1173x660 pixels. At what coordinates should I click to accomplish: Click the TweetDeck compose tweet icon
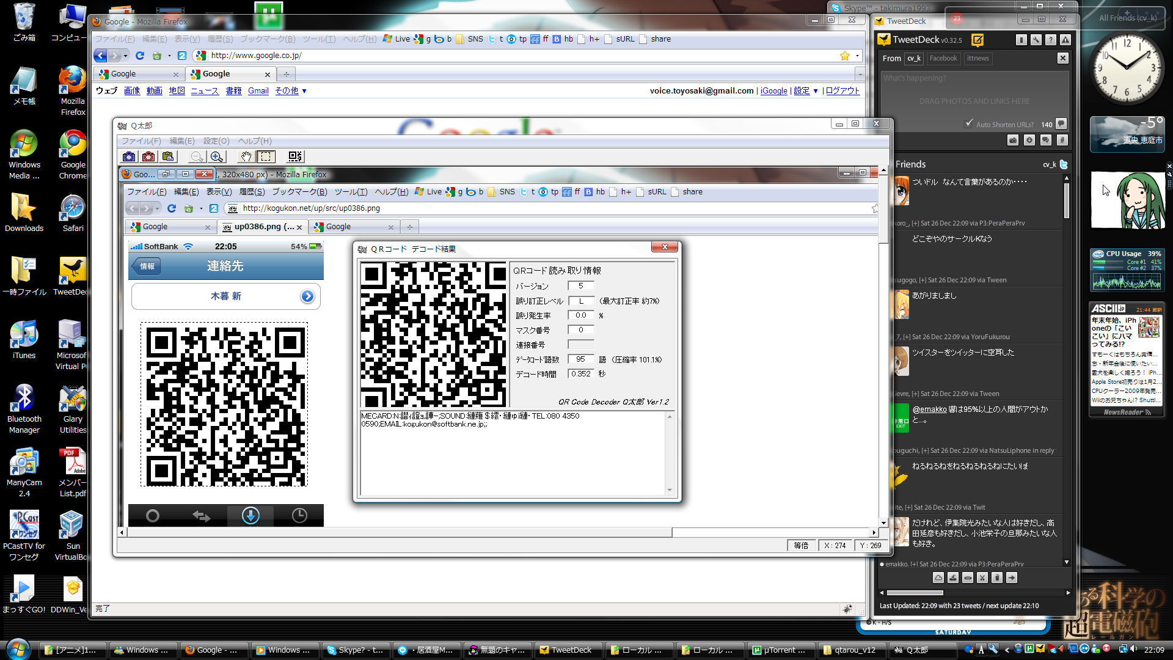[977, 40]
